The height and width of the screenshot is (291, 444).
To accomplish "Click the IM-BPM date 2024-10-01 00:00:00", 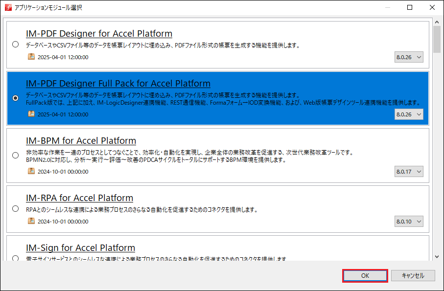I will [x=63, y=172].
